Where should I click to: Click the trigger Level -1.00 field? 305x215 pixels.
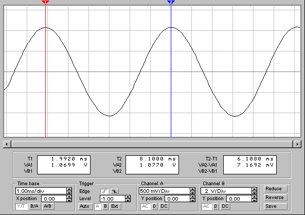[x=113, y=199]
